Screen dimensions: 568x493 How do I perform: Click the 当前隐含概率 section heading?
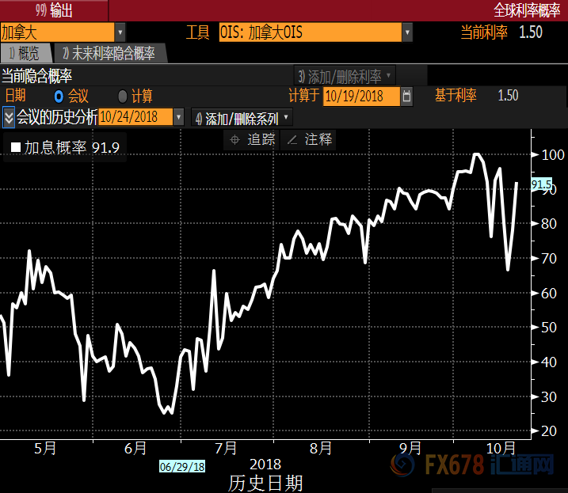point(37,76)
